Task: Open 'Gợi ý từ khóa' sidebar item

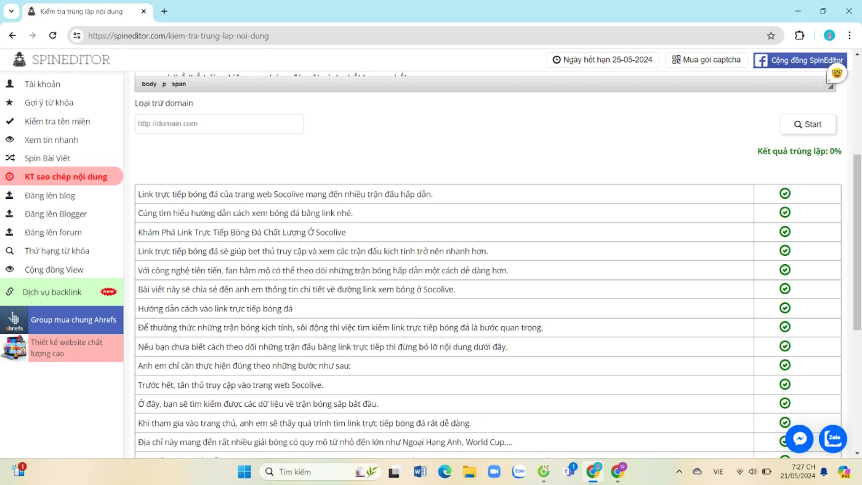Action: coord(49,103)
